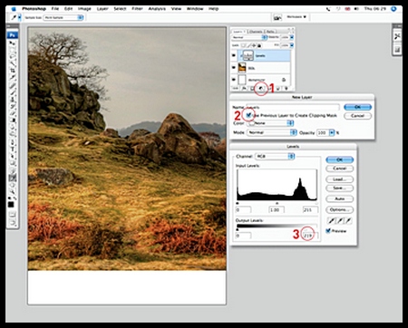Toggle lock image pixels brush icon
Image resolution: width=408 pixels, height=328 pixels.
tap(248, 45)
